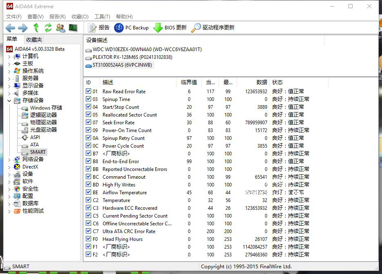Toggle the 09 Power-On Time Count checkbox
This screenshot has height=274, width=382.
click(x=88, y=130)
